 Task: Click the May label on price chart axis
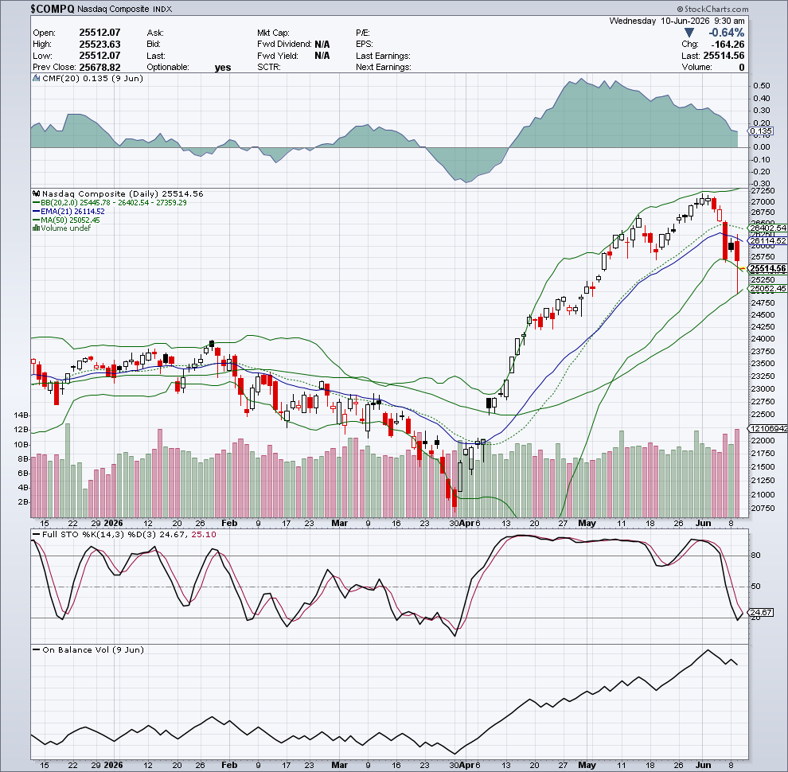pyautogui.click(x=587, y=523)
